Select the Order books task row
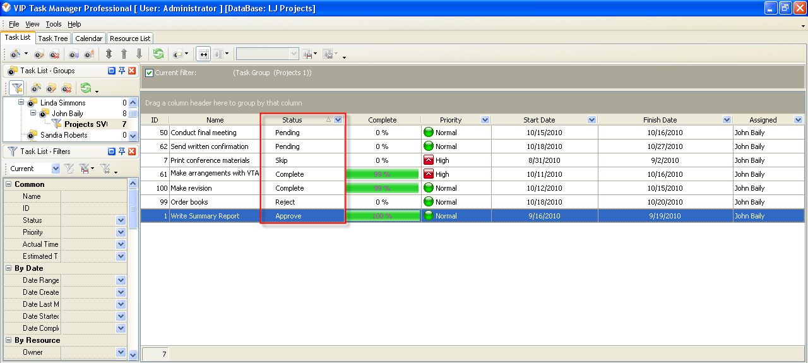808x363 pixels. 215,202
